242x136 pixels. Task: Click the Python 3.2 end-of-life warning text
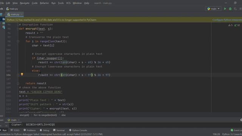pos(52,20)
